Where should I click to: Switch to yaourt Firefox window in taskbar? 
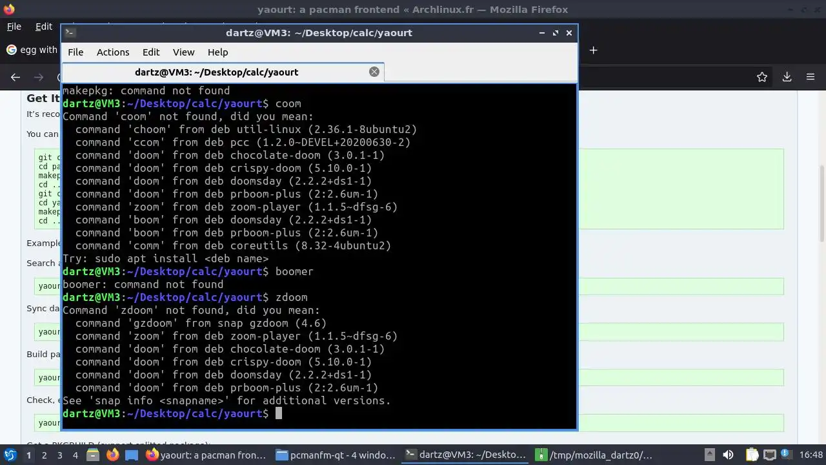tap(206, 455)
